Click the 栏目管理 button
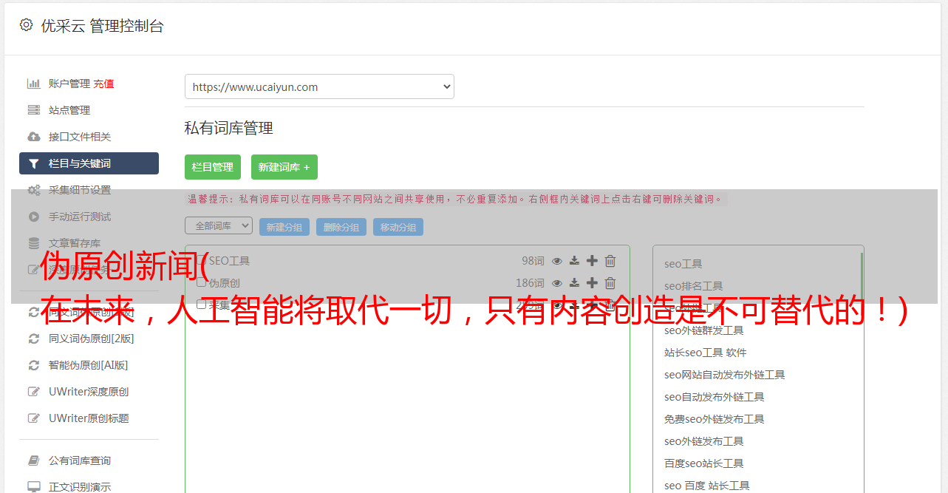This screenshot has height=493, width=948. pos(213,167)
